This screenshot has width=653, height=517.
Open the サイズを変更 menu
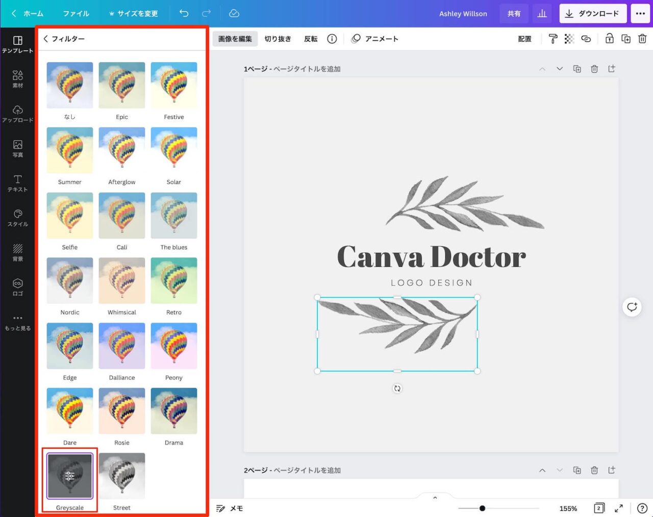(133, 13)
